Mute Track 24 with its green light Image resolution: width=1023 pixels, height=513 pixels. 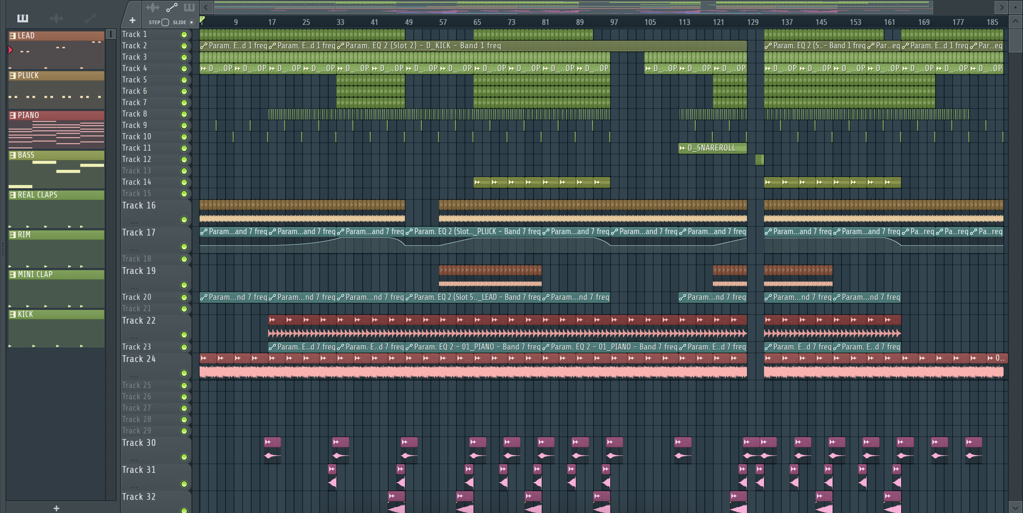pyautogui.click(x=184, y=373)
